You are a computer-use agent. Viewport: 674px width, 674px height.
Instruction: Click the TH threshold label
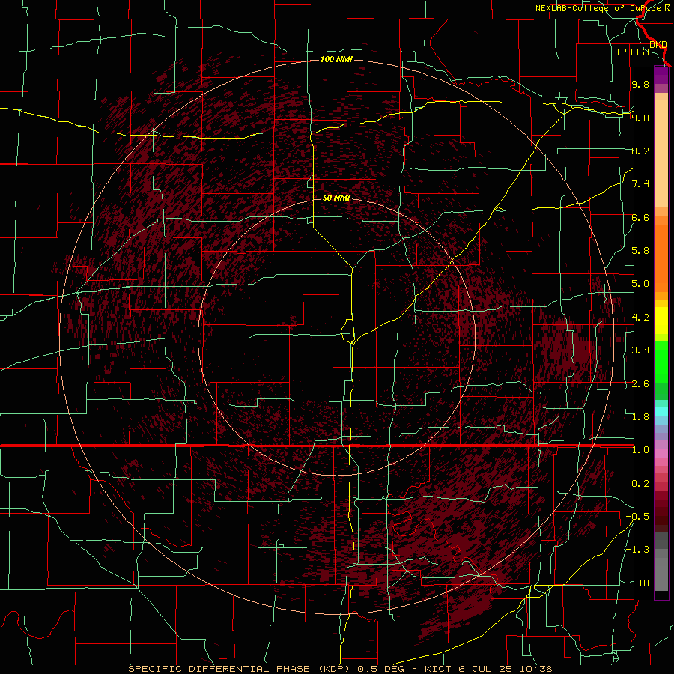click(643, 583)
